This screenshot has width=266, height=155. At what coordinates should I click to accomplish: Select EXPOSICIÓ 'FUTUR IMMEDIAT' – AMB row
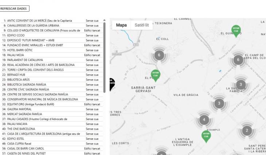[52, 40]
